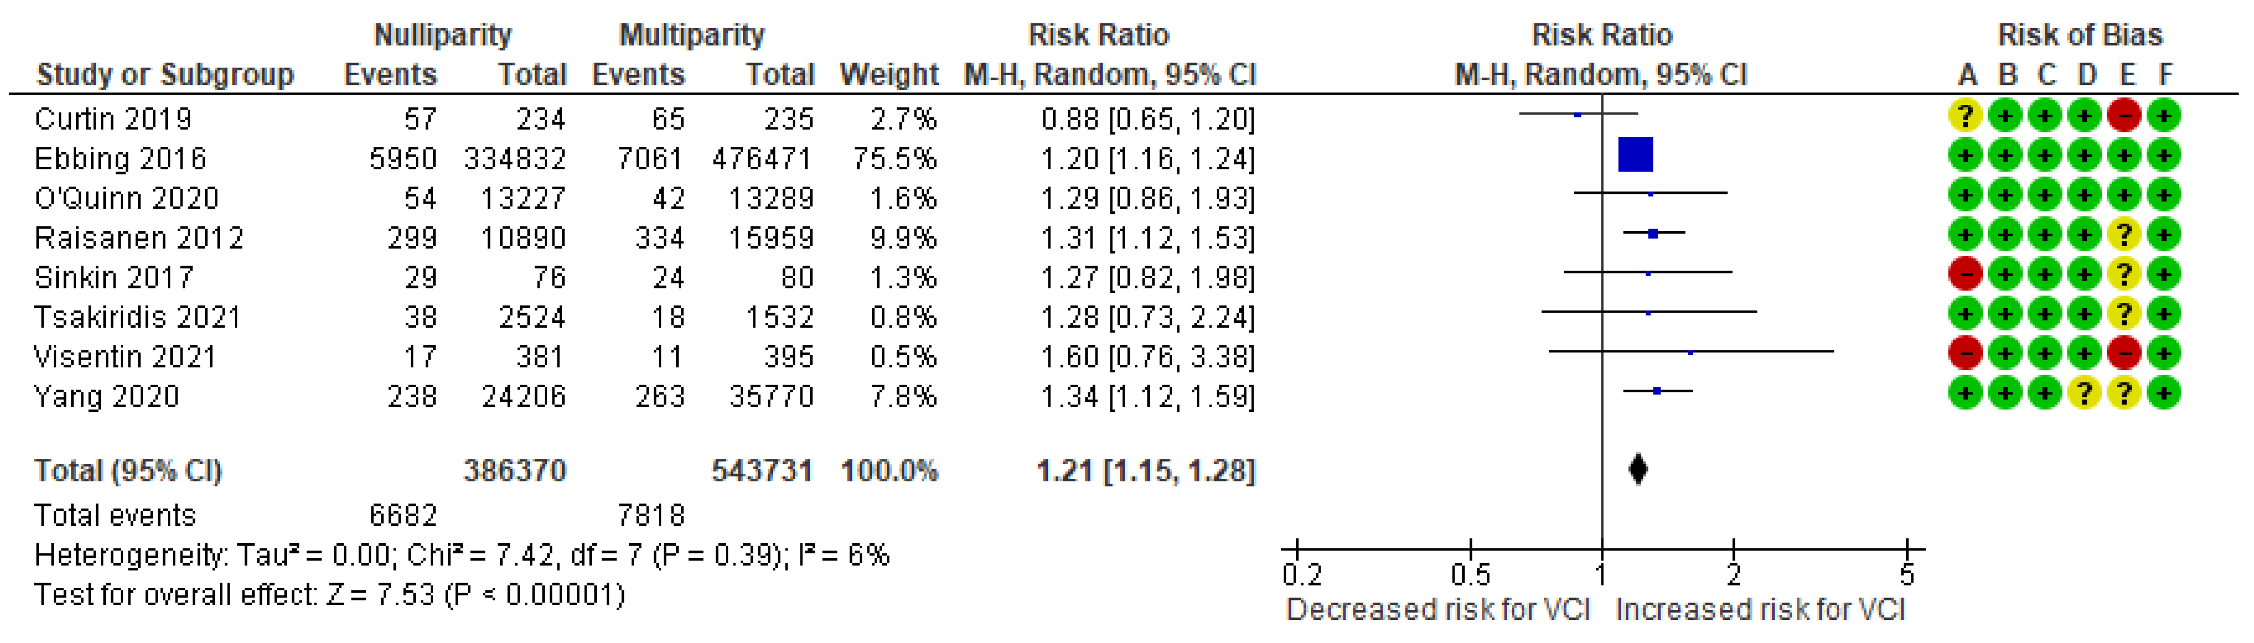Select the Ebbing 2016 study label
The width and height of the screenshot is (2254, 643).
(x=120, y=159)
